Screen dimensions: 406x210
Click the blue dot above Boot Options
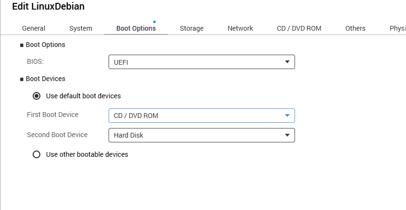154,22
